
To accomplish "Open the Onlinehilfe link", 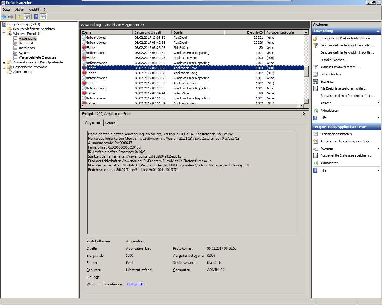I will point(135,284).
